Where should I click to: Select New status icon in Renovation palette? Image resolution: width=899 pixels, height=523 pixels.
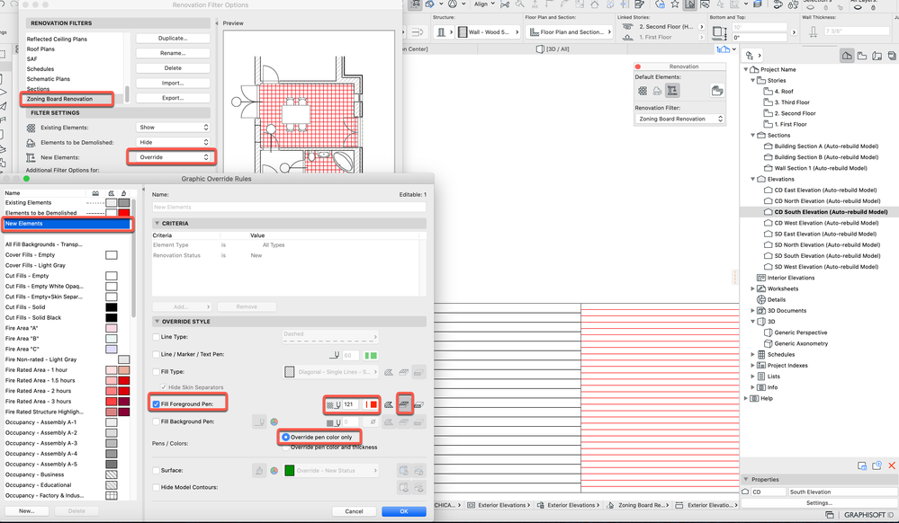click(672, 91)
